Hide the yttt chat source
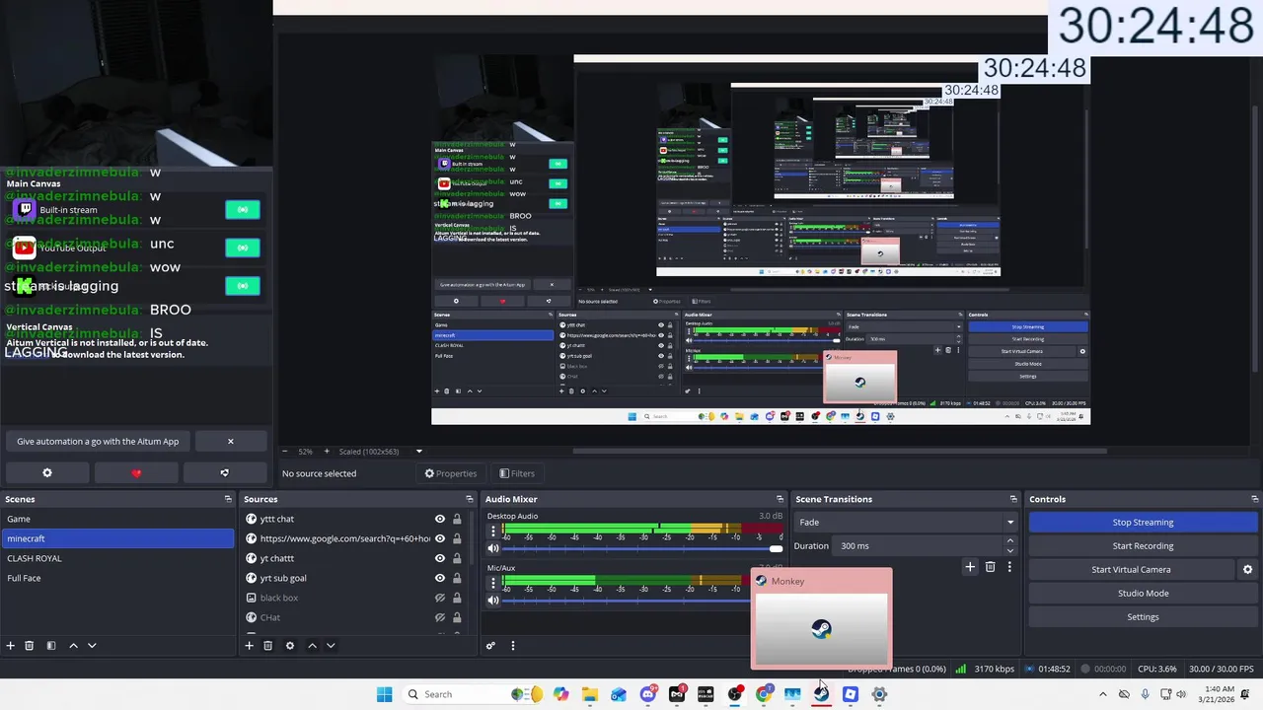This screenshot has height=710, width=1263. [x=440, y=519]
